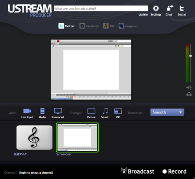Click the volume slider handle

click(x=191, y=56)
